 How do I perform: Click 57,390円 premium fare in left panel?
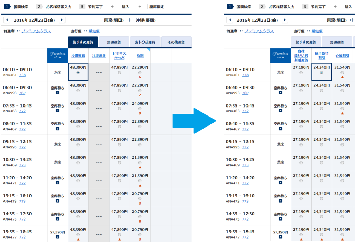pyautogui.click(x=58, y=232)
